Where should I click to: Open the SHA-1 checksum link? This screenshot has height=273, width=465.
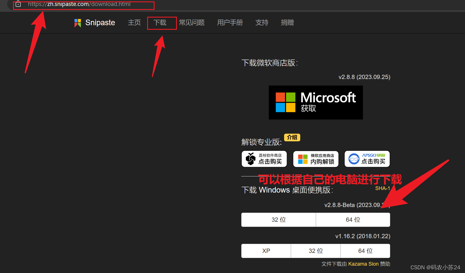382,188
